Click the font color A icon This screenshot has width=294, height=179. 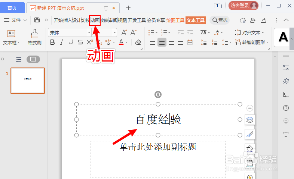click(121, 42)
